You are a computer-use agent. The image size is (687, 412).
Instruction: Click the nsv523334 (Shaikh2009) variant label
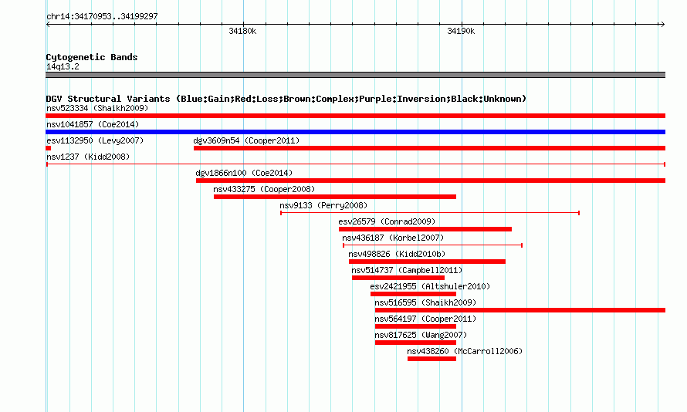point(97,108)
